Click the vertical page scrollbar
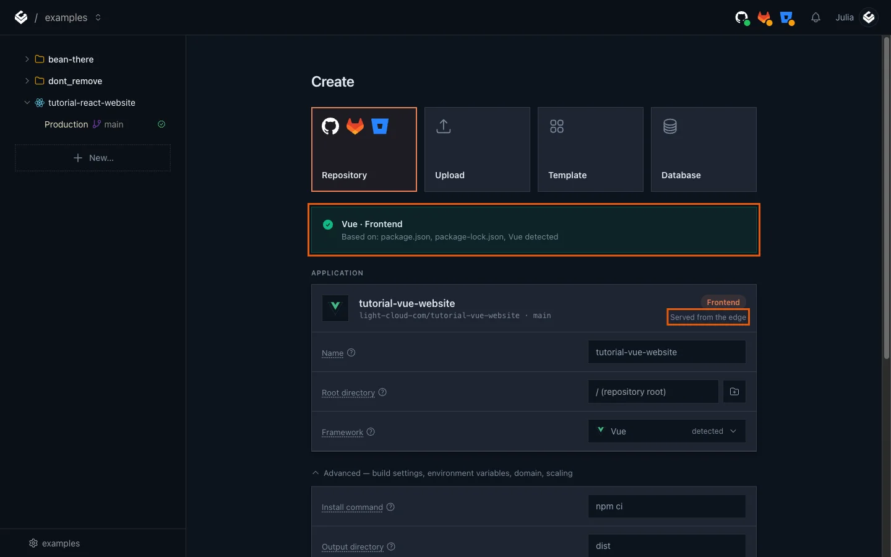 886,198
